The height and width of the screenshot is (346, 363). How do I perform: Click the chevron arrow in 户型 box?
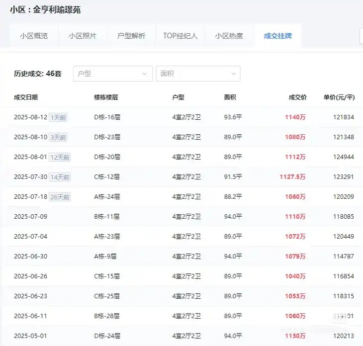click(x=145, y=74)
